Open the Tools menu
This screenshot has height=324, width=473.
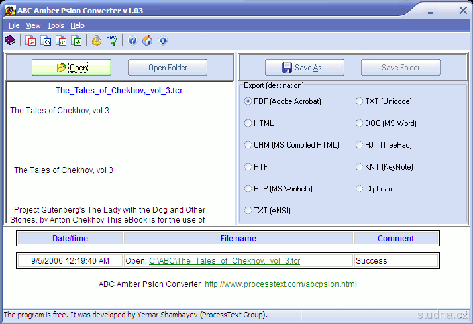click(56, 25)
